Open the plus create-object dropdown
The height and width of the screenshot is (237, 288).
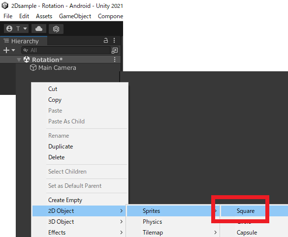coord(9,50)
